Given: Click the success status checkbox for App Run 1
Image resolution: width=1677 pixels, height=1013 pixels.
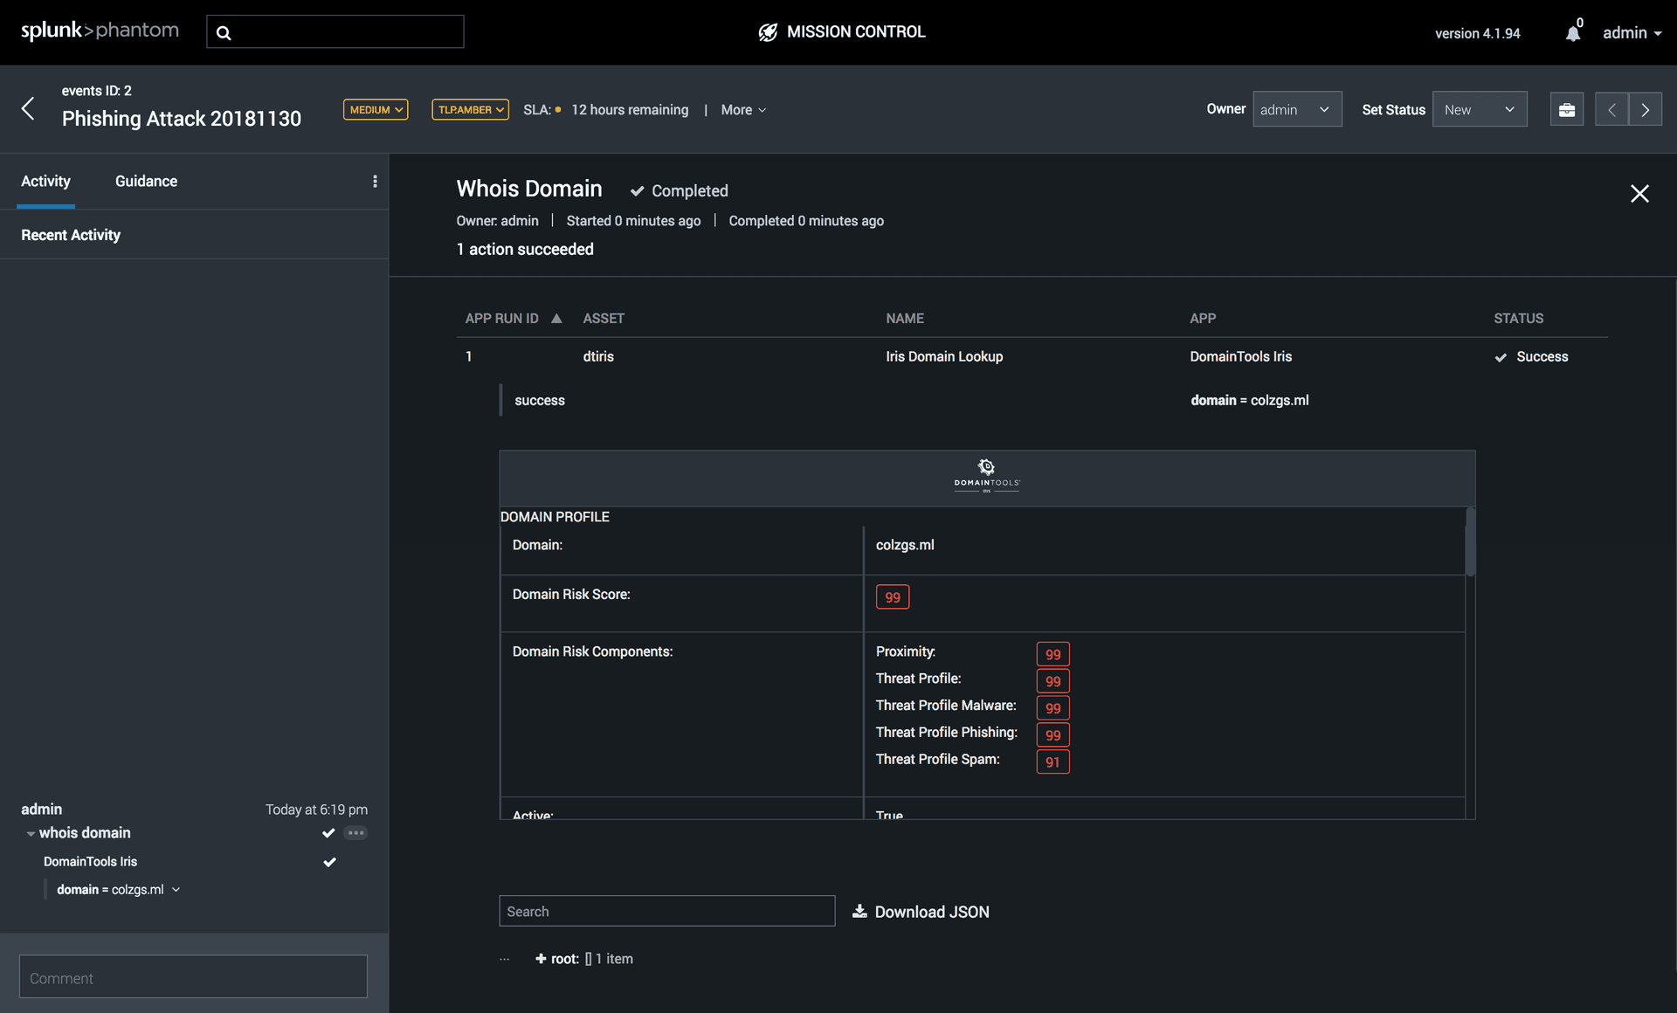Looking at the screenshot, I should click(x=1497, y=355).
